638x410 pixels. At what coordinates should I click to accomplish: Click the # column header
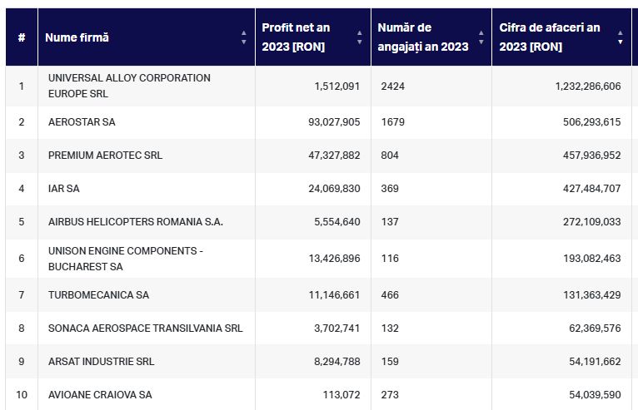(x=22, y=37)
